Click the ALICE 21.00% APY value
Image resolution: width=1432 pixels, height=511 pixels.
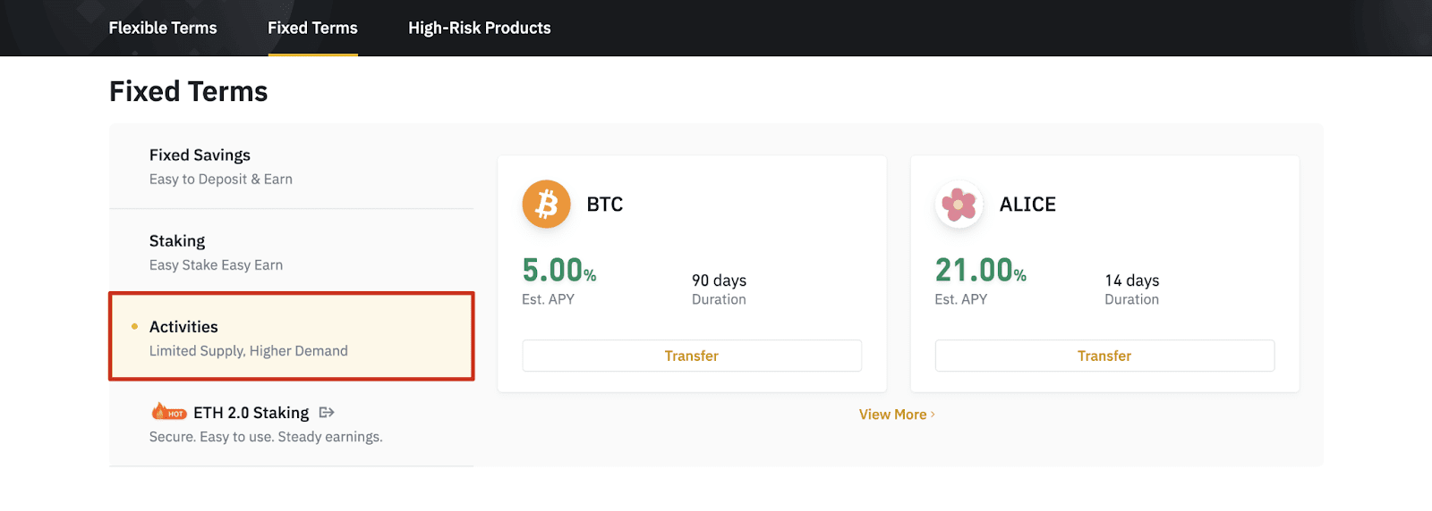coord(981,270)
